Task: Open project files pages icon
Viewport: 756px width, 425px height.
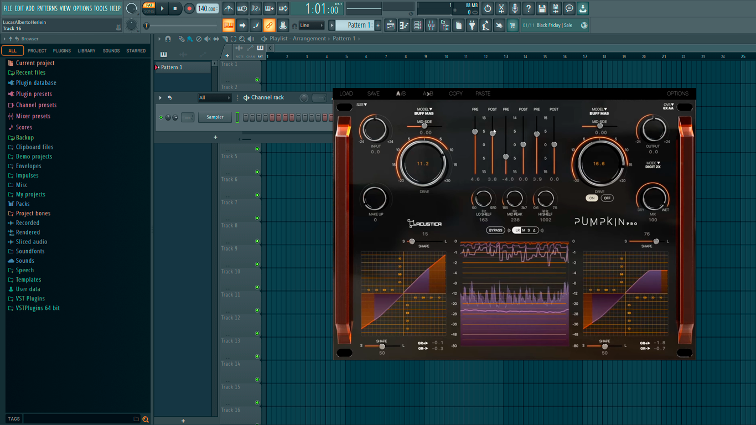Action: coord(458,25)
